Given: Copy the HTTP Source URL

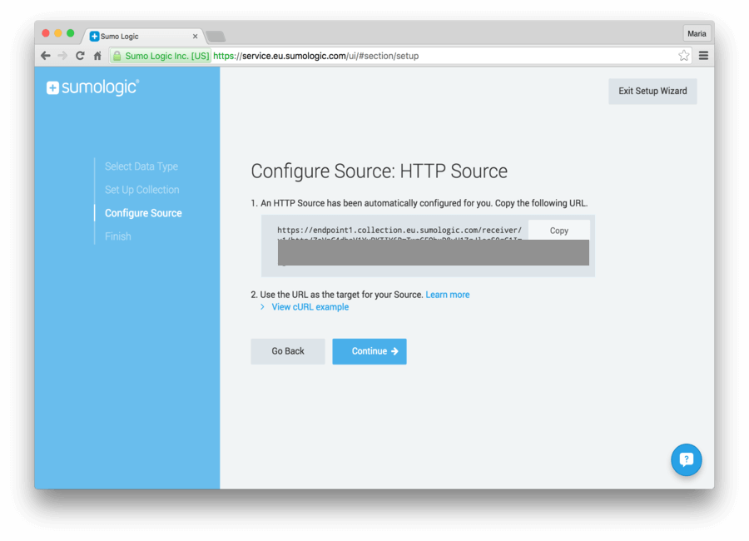Looking at the screenshot, I should pos(559,231).
